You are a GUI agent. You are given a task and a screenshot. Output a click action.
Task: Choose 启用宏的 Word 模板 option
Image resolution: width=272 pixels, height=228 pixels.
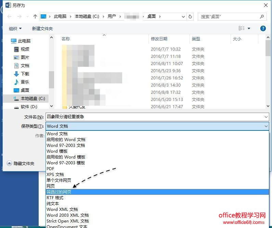point(157,157)
